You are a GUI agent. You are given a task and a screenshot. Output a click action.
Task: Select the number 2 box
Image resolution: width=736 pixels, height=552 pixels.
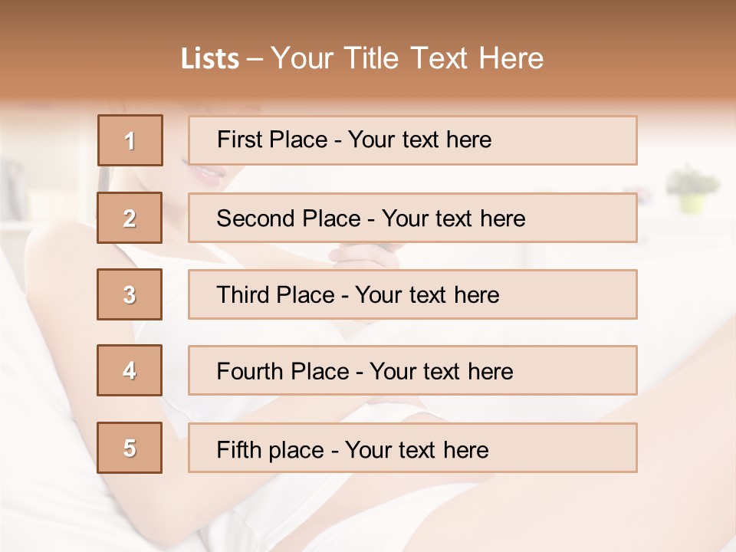tap(130, 218)
